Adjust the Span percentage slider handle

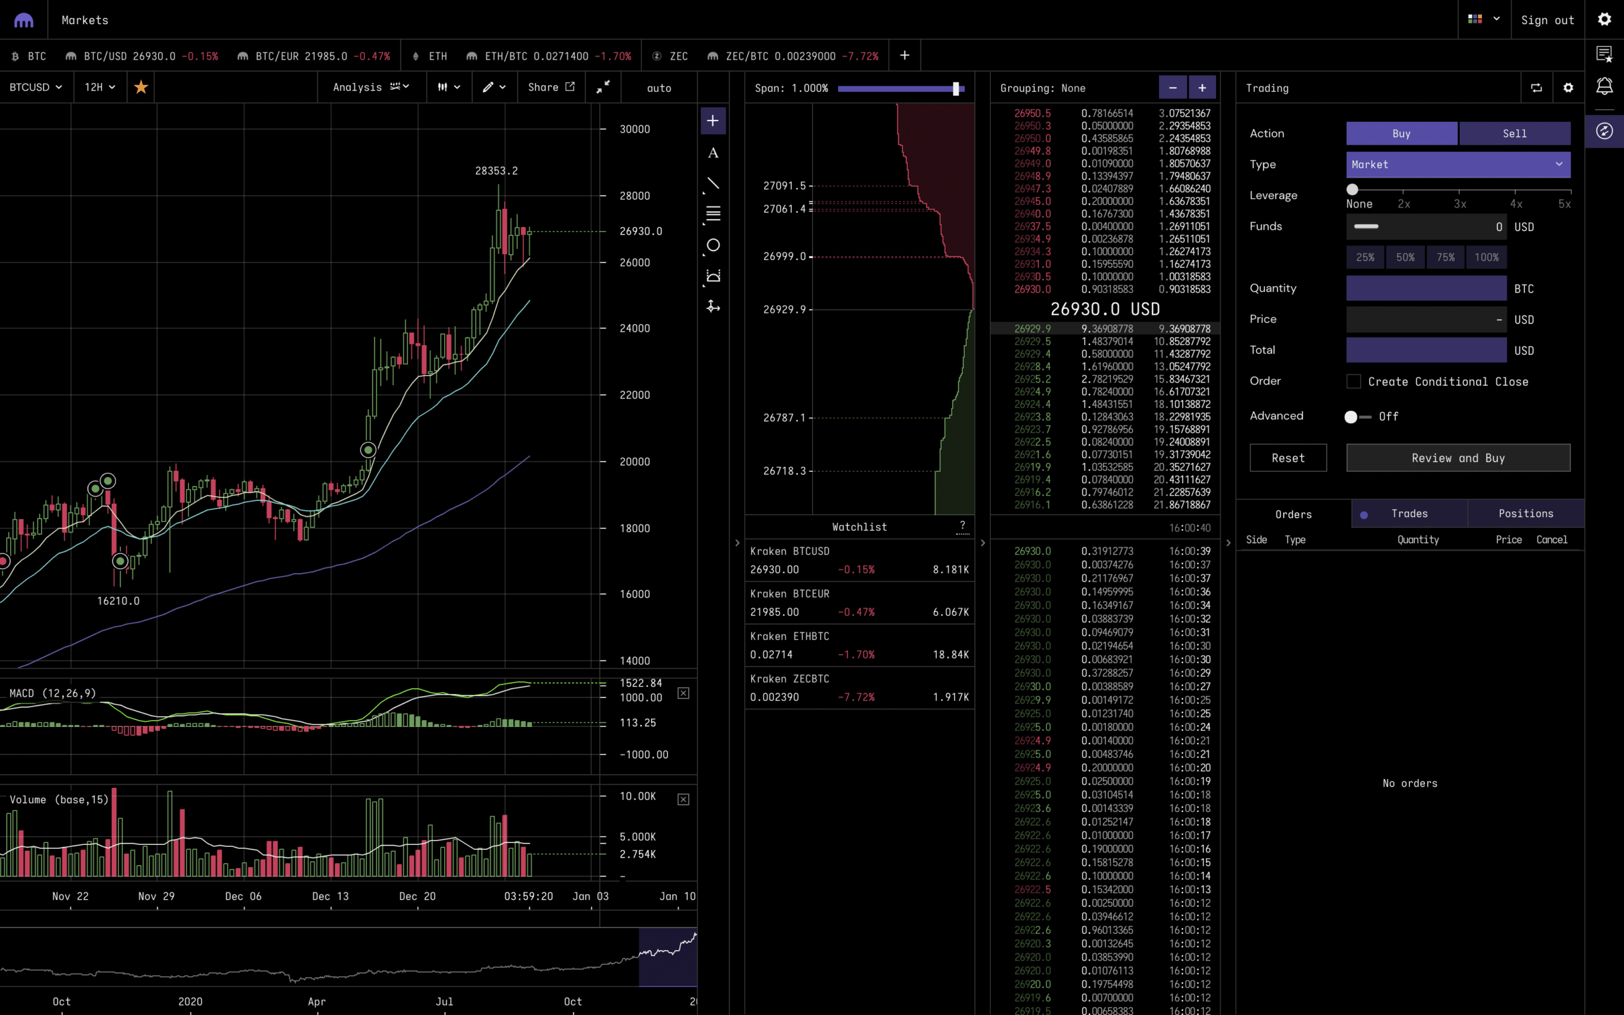pyautogui.click(x=955, y=89)
